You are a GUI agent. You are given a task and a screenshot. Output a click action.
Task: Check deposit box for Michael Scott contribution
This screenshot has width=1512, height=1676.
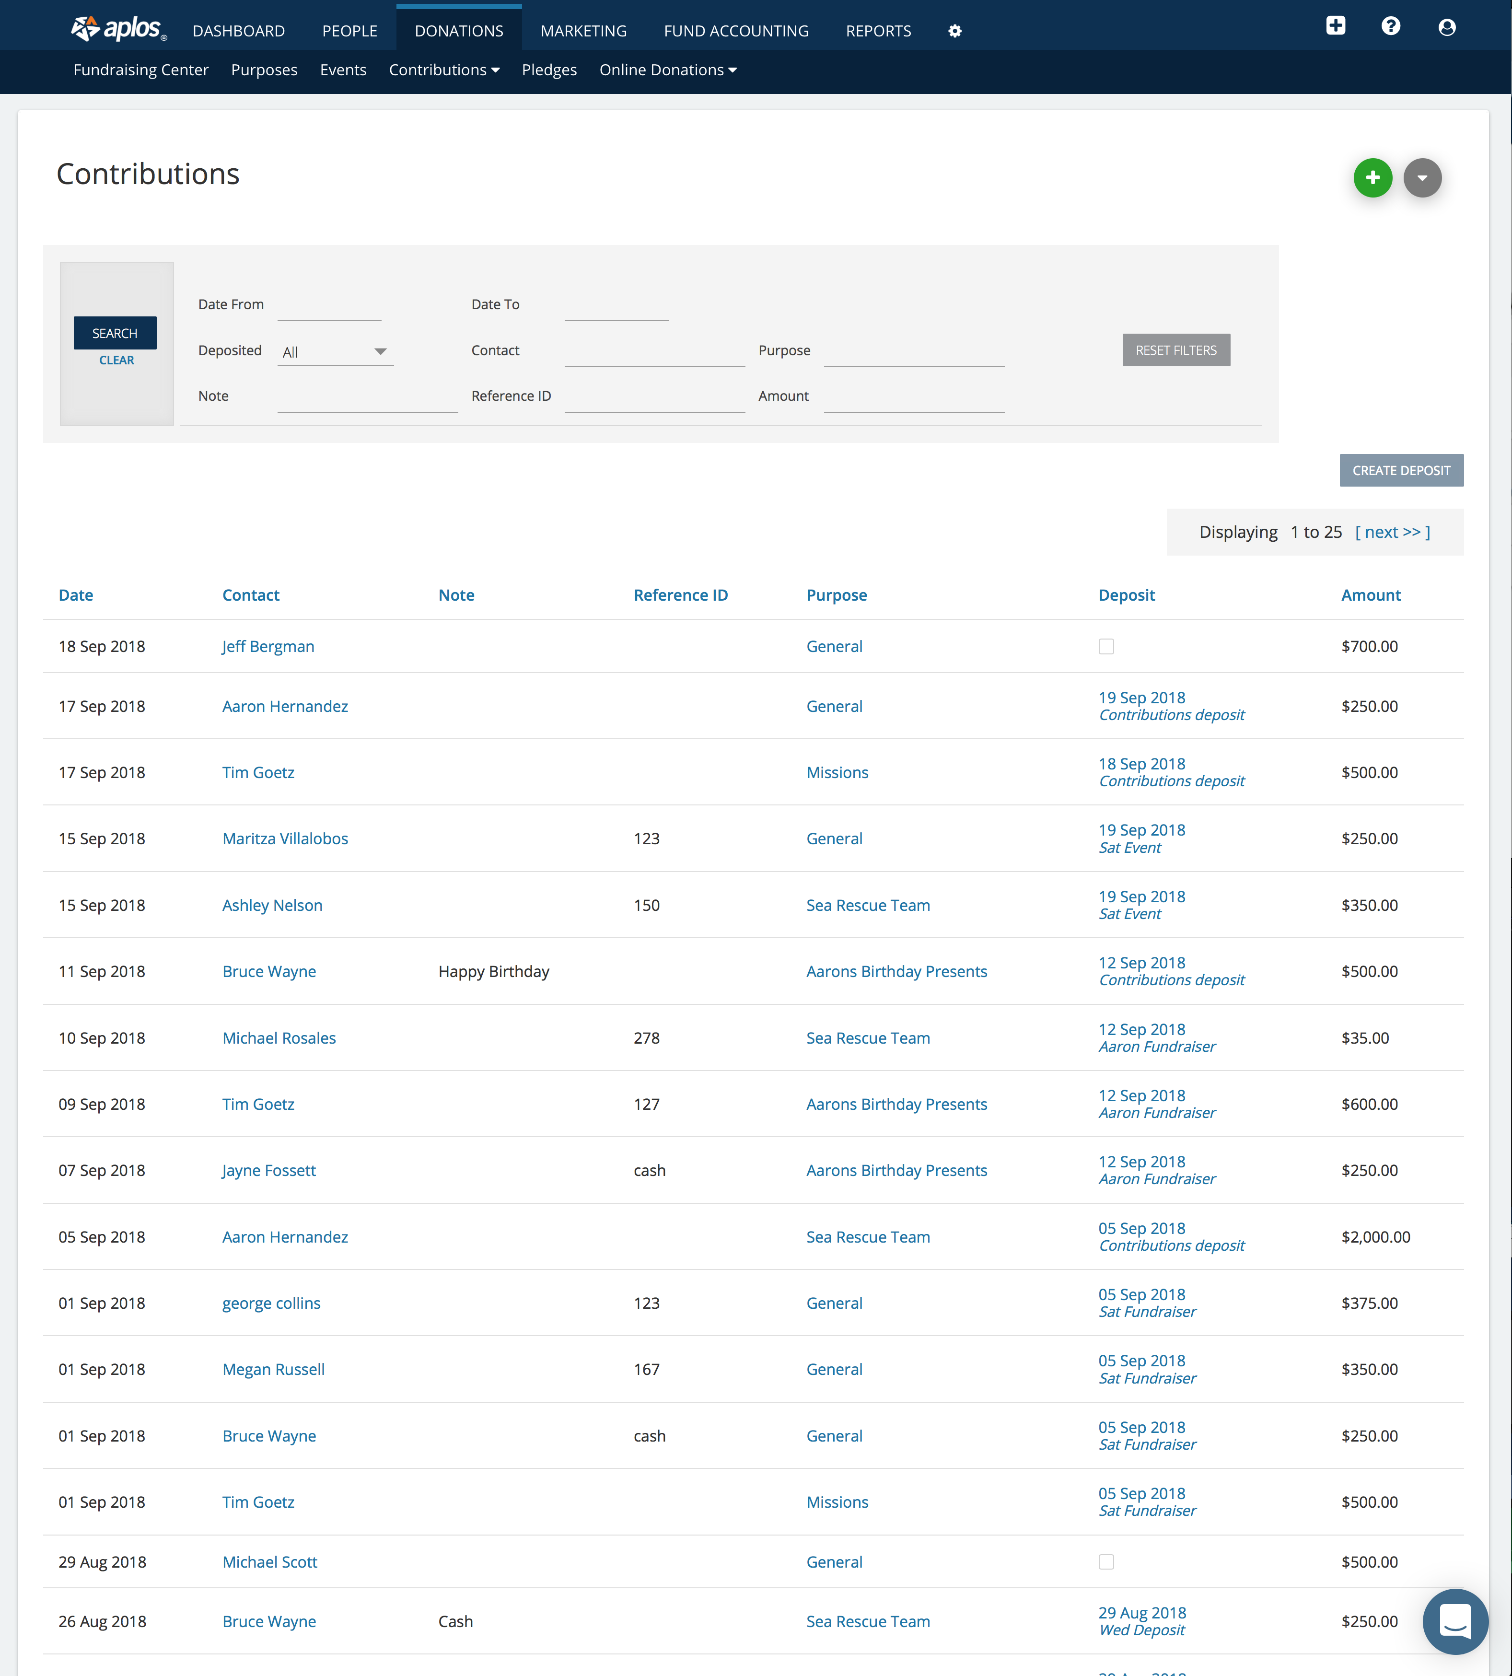[1106, 1562]
